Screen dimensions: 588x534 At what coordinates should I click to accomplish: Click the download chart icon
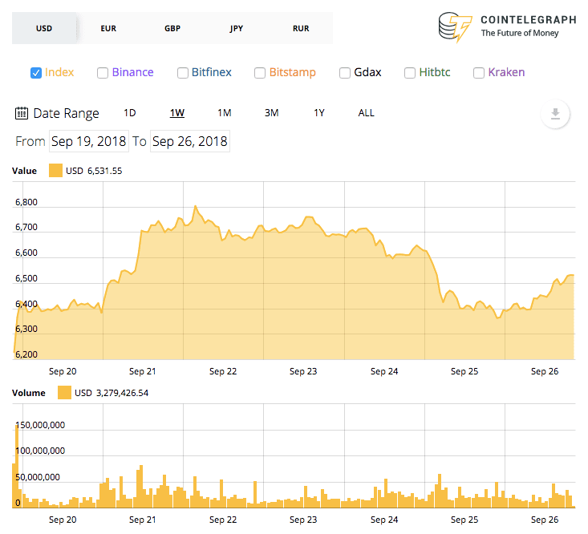coord(554,114)
